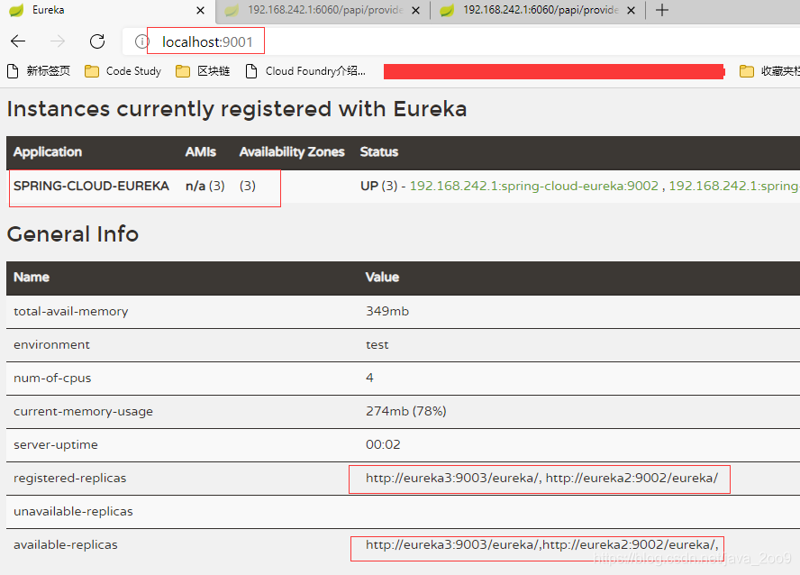Open the 区块链 bookmark folder

203,71
